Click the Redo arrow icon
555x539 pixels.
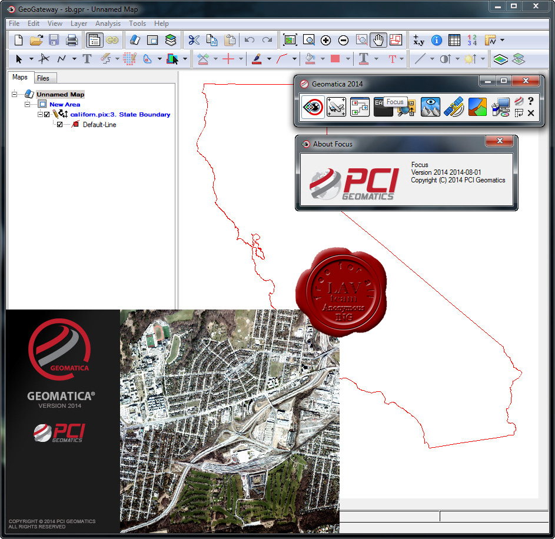pos(267,41)
